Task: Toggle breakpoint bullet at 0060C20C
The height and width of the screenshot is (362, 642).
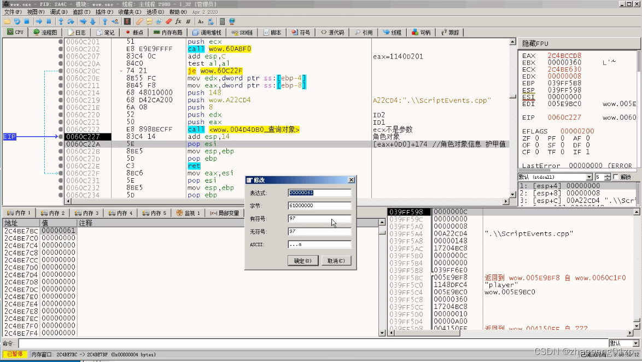Action: (61, 71)
